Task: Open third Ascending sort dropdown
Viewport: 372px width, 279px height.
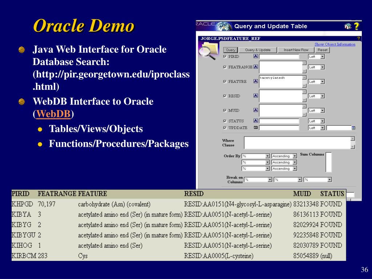Action: [x=284, y=169]
